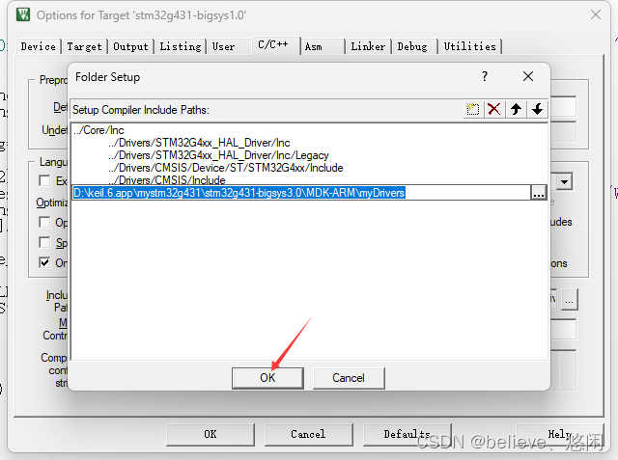Delete the selected include path
The image size is (618, 460).
pos(493,109)
